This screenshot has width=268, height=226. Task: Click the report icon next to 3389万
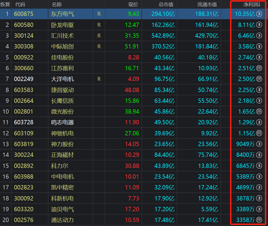coord(259,209)
